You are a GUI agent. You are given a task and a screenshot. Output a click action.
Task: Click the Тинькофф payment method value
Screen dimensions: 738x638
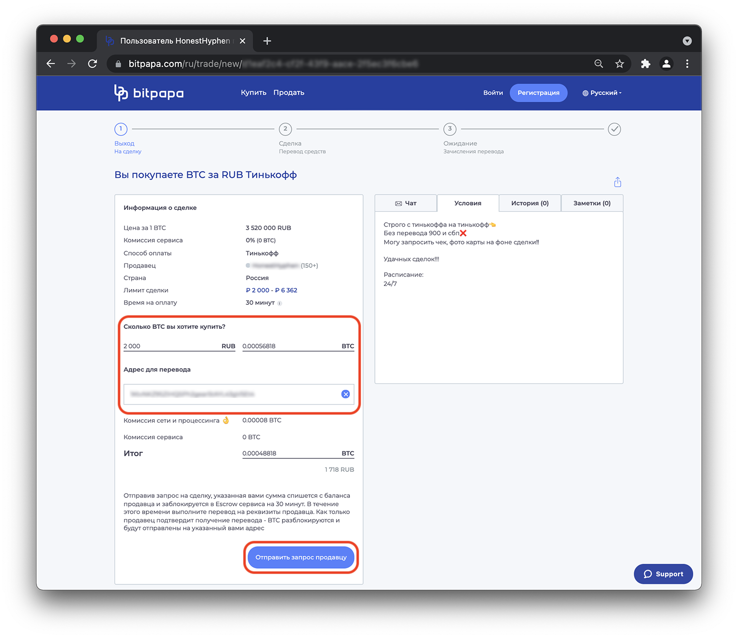pyautogui.click(x=262, y=253)
